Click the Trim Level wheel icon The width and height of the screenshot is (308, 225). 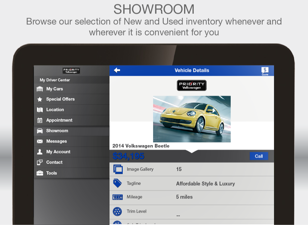point(117,211)
